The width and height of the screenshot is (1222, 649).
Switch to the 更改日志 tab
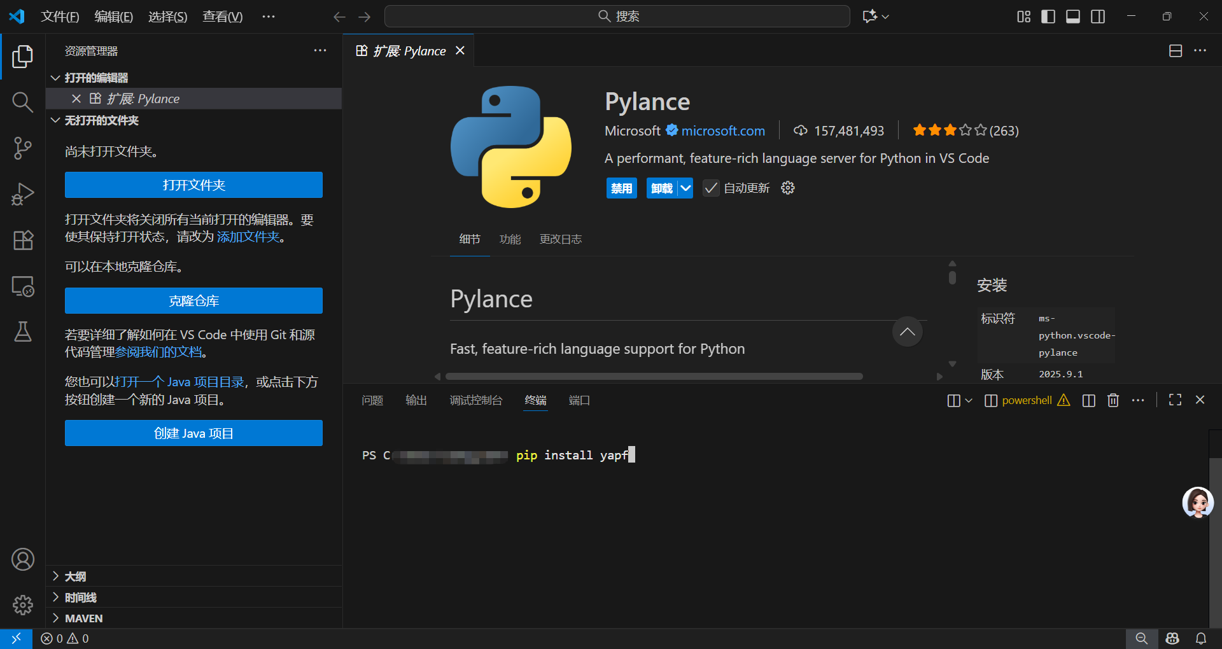[561, 239]
